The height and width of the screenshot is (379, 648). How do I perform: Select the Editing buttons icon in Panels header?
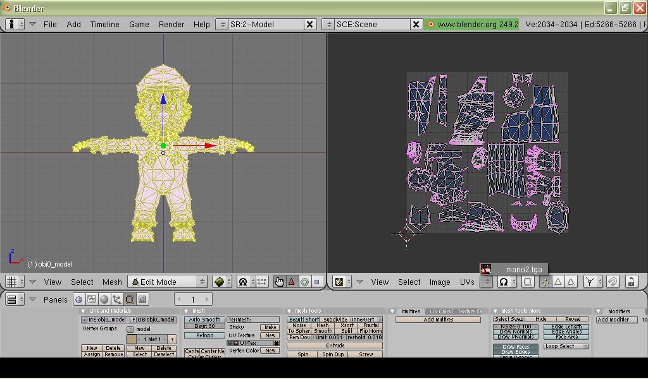pyautogui.click(x=130, y=299)
